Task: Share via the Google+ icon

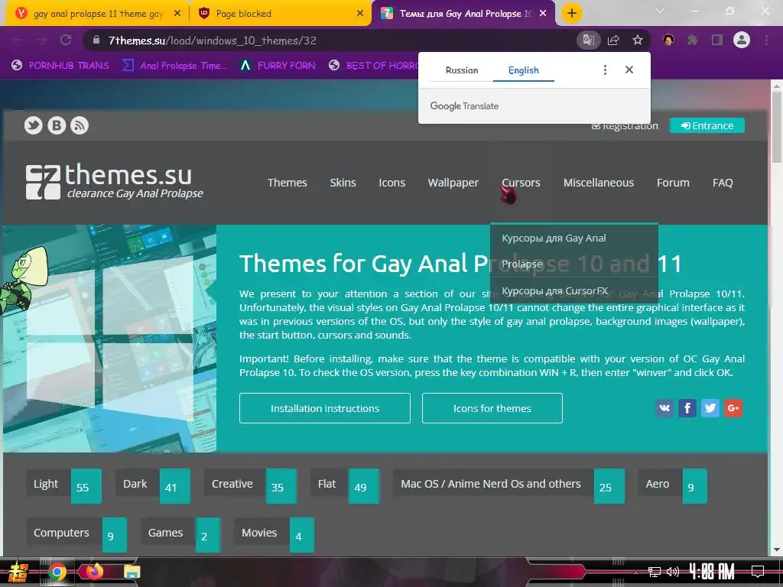Action: point(733,408)
